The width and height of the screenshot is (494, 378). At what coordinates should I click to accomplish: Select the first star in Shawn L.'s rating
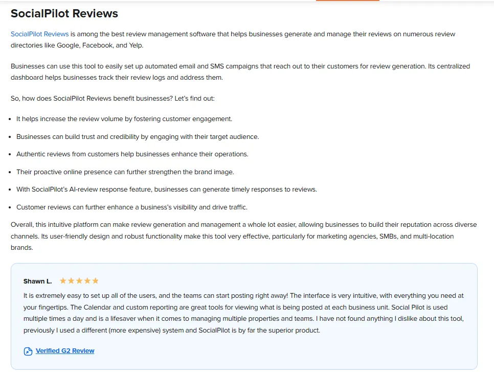coord(64,280)
